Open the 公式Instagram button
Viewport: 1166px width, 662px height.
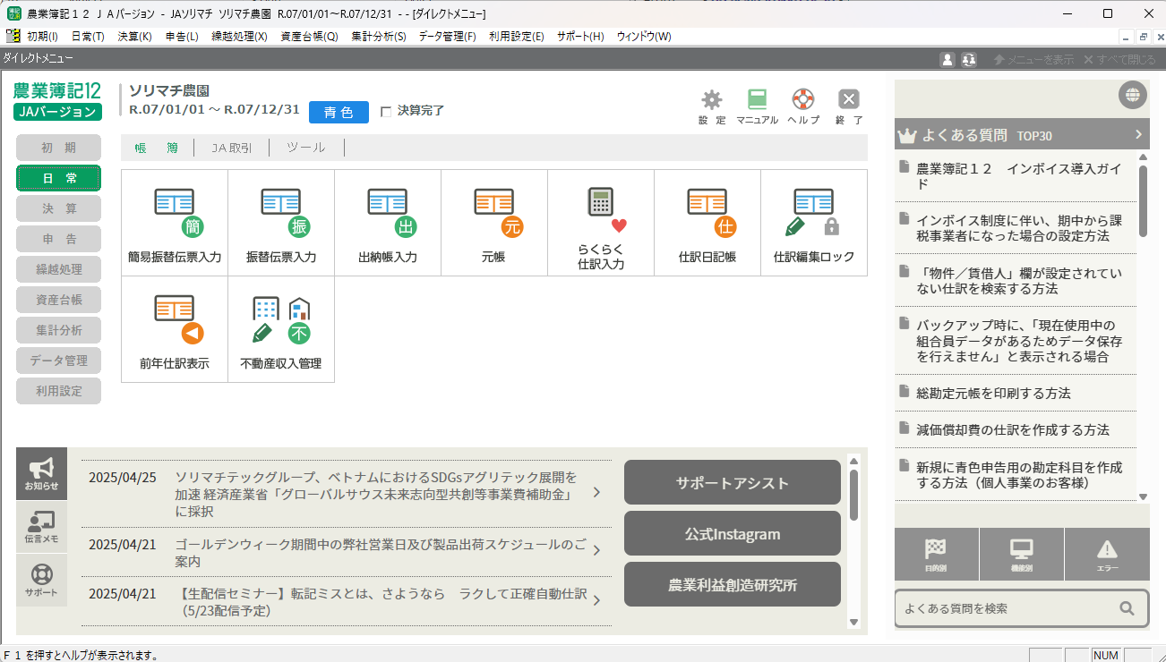(x=733, y=534)
